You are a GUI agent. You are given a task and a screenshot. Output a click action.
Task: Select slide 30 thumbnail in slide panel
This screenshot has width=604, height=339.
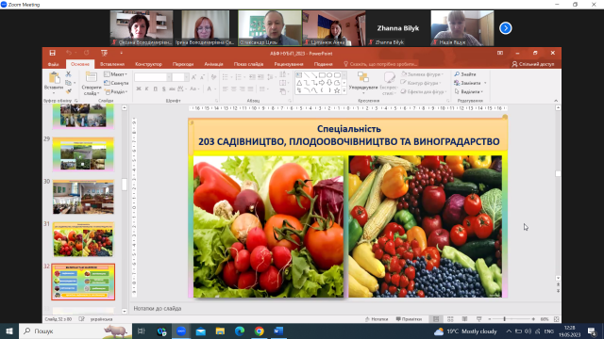point(83,197)
